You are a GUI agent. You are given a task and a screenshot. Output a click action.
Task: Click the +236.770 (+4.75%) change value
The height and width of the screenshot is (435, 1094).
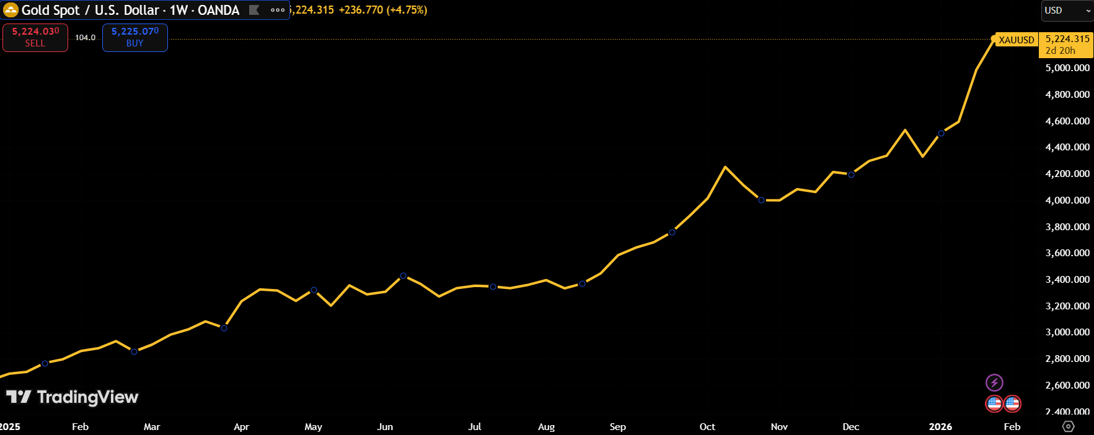point(382,10)
